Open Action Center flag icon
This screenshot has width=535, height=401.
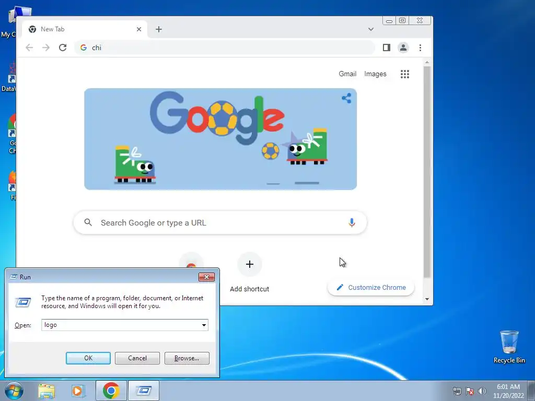[470, 391]
